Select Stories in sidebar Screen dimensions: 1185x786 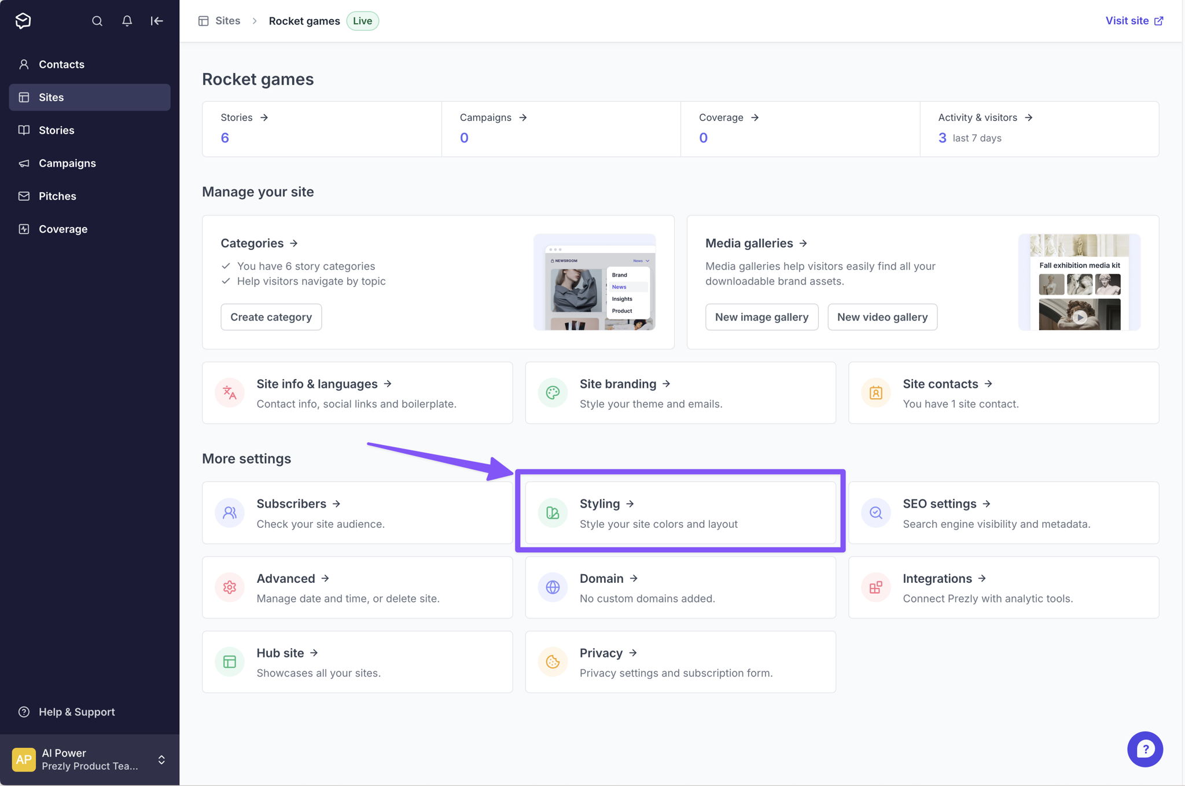click(90, 130)
